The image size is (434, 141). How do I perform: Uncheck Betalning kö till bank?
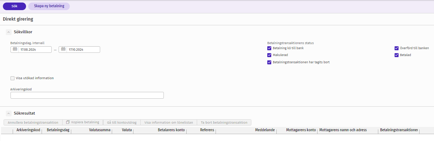[269, 48]
